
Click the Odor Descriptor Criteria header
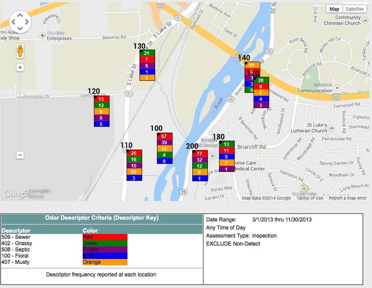click(x=102, y=218)
